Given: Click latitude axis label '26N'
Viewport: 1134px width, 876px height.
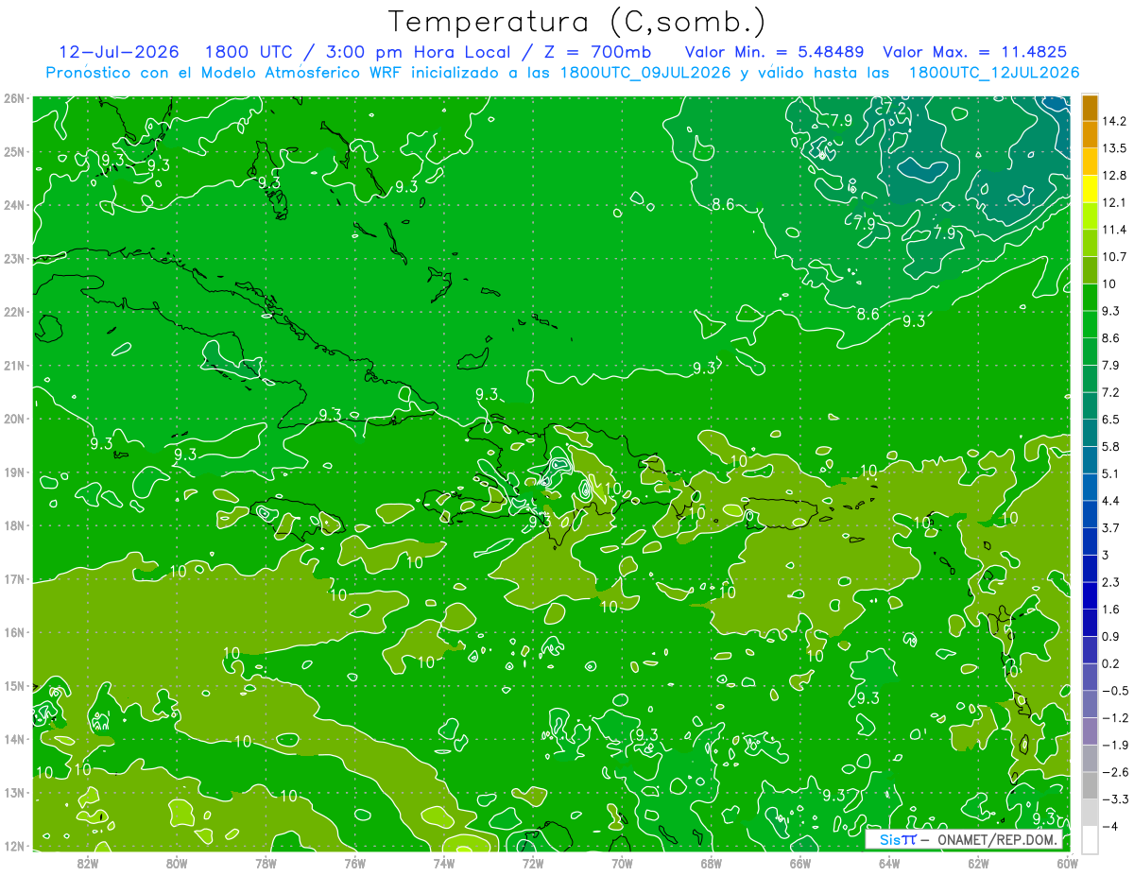Looking at the screenshot, I should (13, 98).
